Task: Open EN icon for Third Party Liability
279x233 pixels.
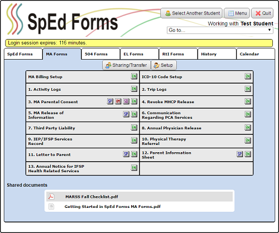Action: tap(134, 128)
